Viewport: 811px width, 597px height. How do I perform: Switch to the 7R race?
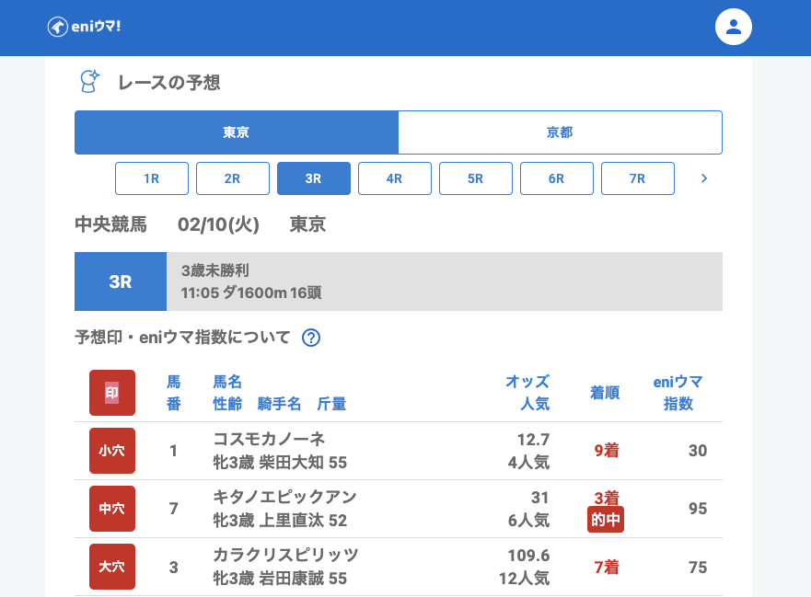click(638, 178)
